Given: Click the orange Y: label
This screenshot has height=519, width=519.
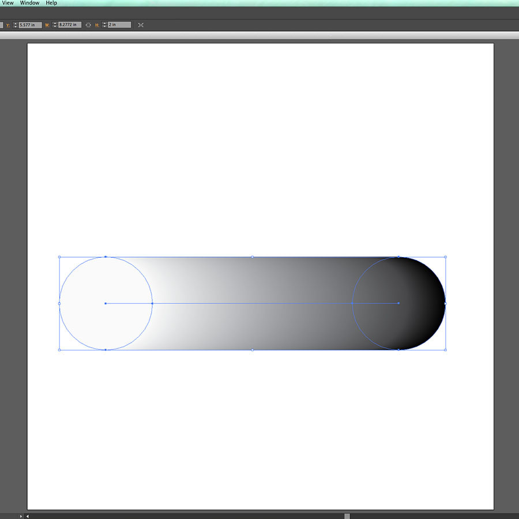Looking at the screenshot, I should coord(8,25).
